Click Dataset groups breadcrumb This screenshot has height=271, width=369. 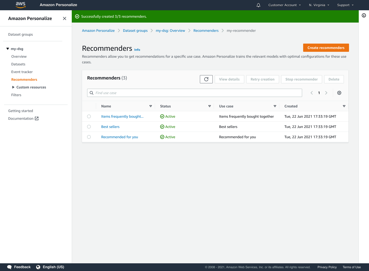click(x=135, y=31)
